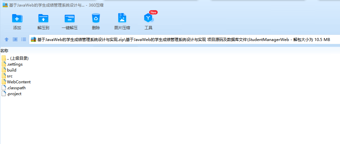Screen dimensions: 340x144
Task: Select the src folder
Action: 7,76
